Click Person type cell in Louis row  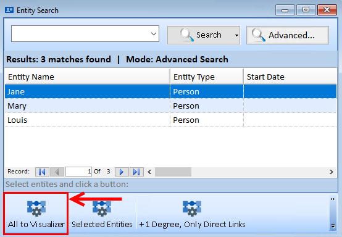coord(207,120)
